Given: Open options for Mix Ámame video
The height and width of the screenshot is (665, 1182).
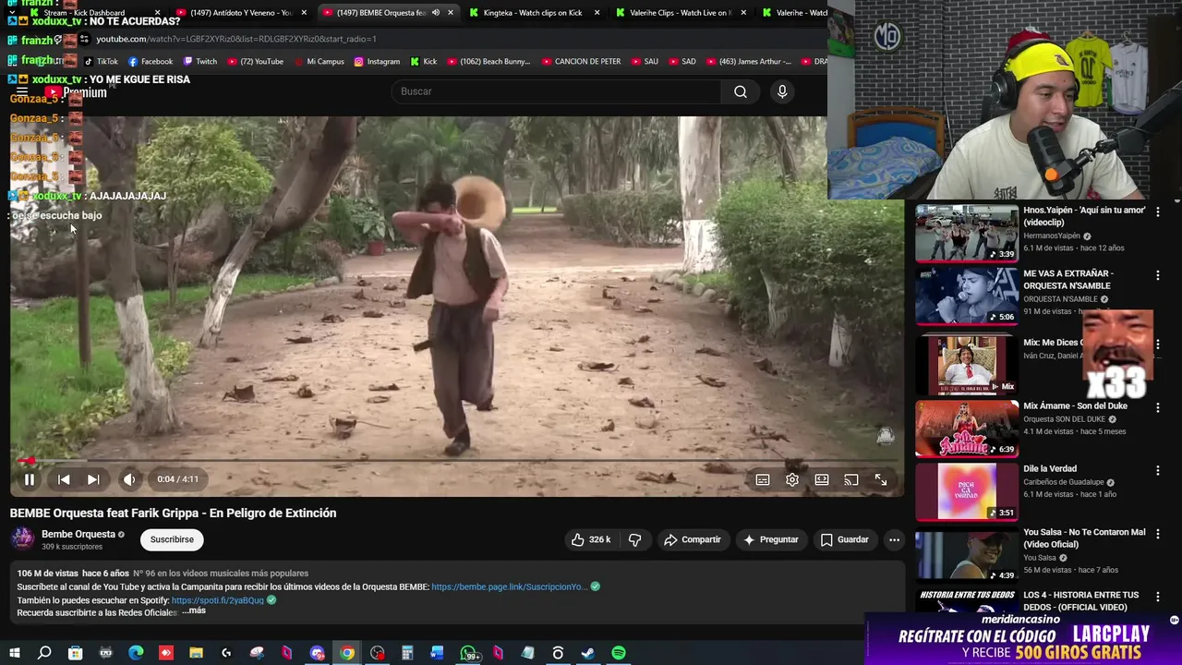Looking at the screenshot, I should (x=1158, y=407).
